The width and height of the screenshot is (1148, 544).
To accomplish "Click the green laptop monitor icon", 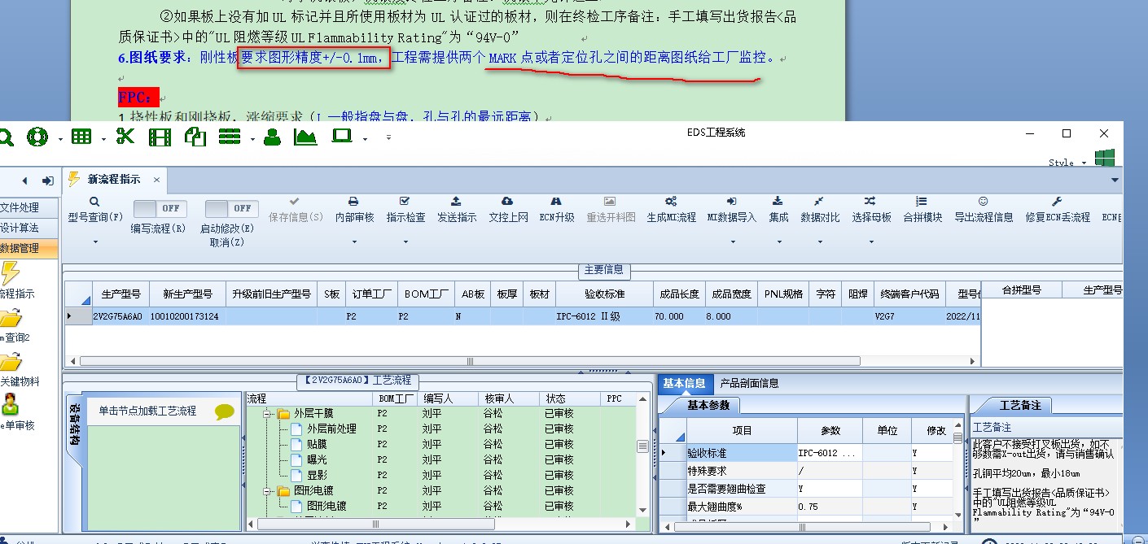I will 342,136.
